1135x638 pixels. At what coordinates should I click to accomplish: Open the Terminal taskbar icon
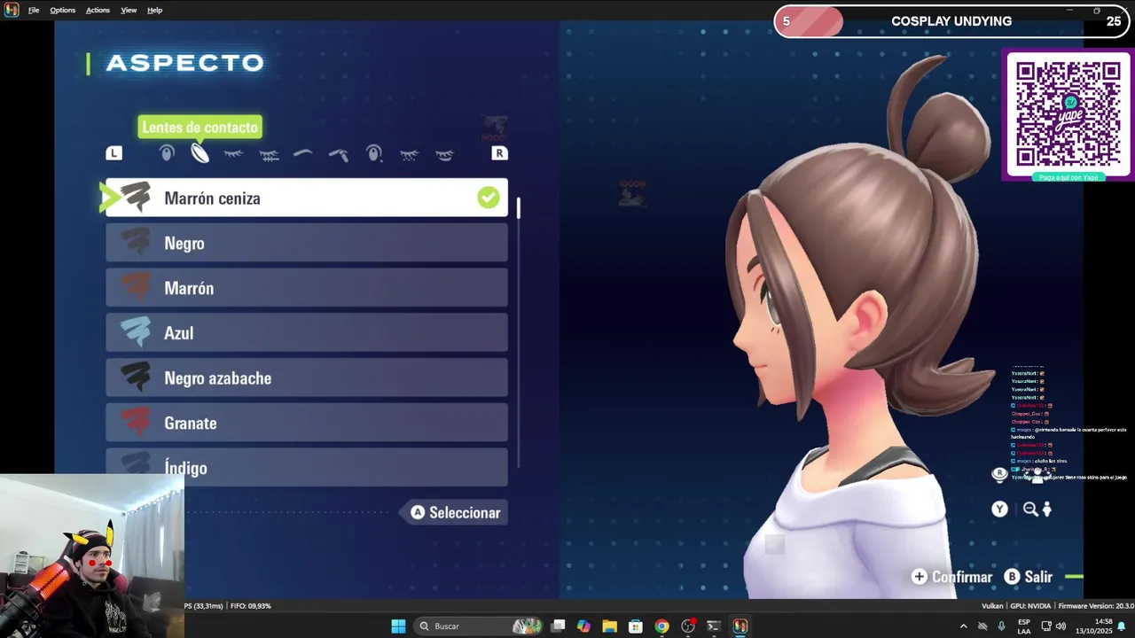(714, 626)
